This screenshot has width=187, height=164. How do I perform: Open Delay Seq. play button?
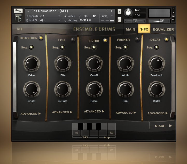tap(156, 47)
